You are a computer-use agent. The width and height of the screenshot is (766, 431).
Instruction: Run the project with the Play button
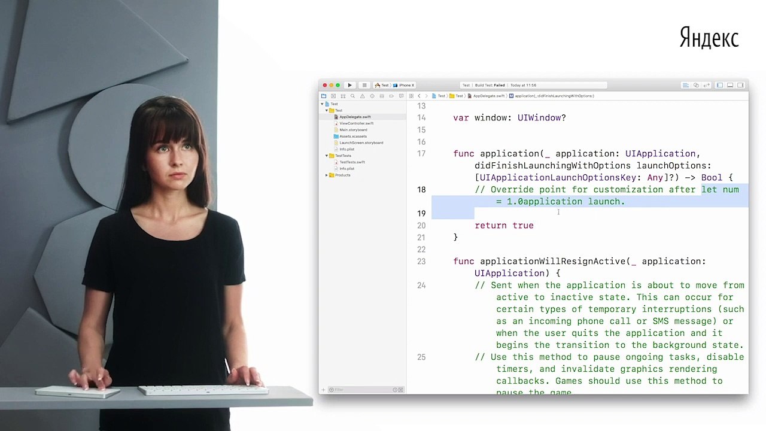pos(350,85)
